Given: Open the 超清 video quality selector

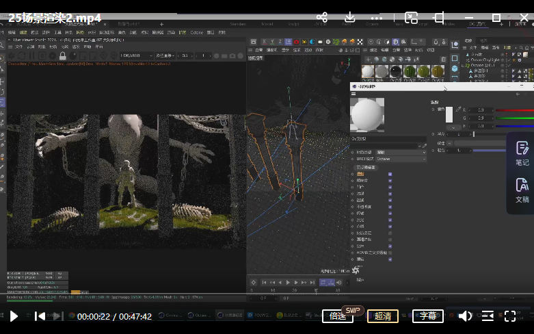Looking at the screenshot, I should pos(383,316).
